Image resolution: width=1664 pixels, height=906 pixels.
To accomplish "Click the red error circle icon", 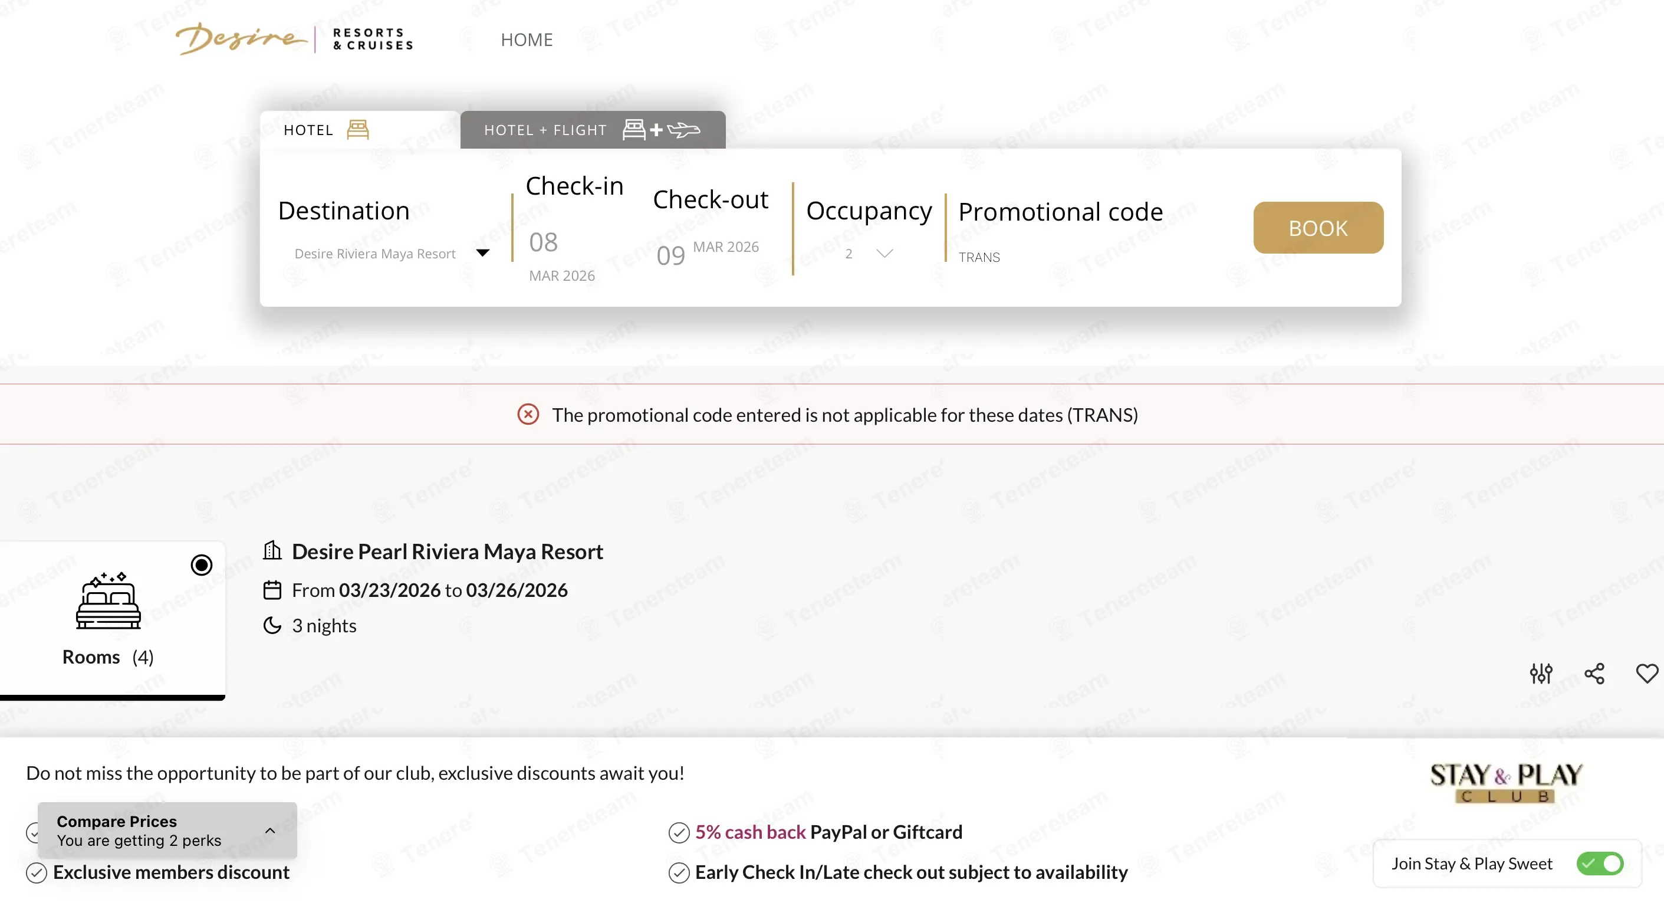I will coord(528,414).
